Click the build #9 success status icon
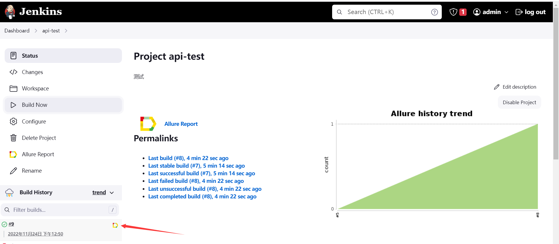The image size is (559, 244). [x=4, y=224]
